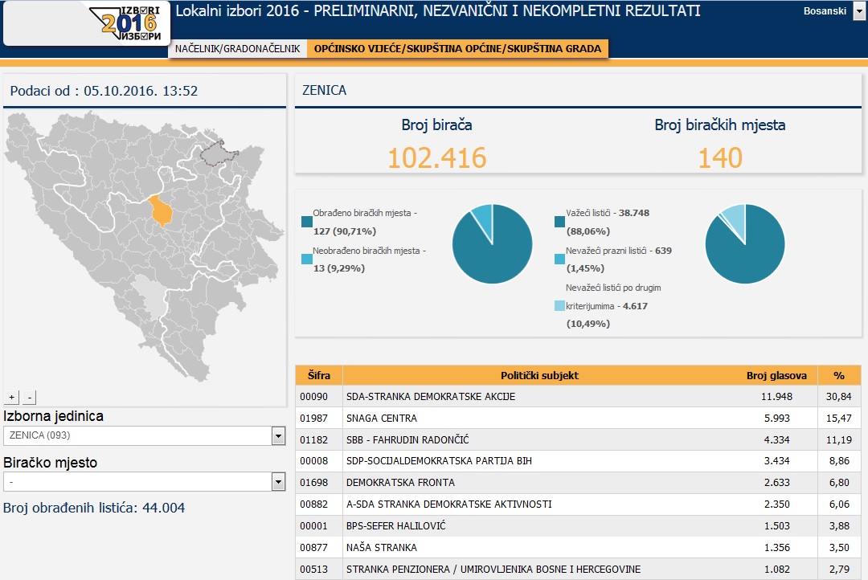The image size is (868, 580).
Task: Click the valid ballots pie chart
Action: pos(744,244)
